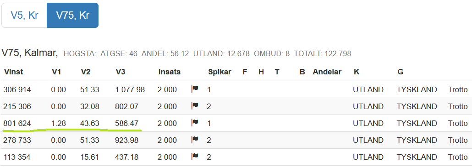Sort by the Vinst column header

[14, 72]
